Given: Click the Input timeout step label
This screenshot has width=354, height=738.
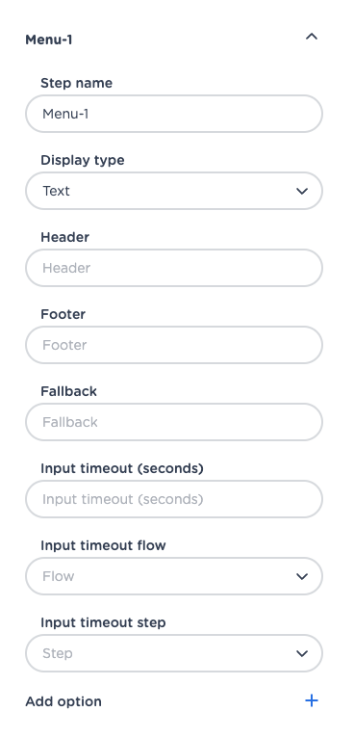Looking at the screenshot, I should (x=104, y=622).
